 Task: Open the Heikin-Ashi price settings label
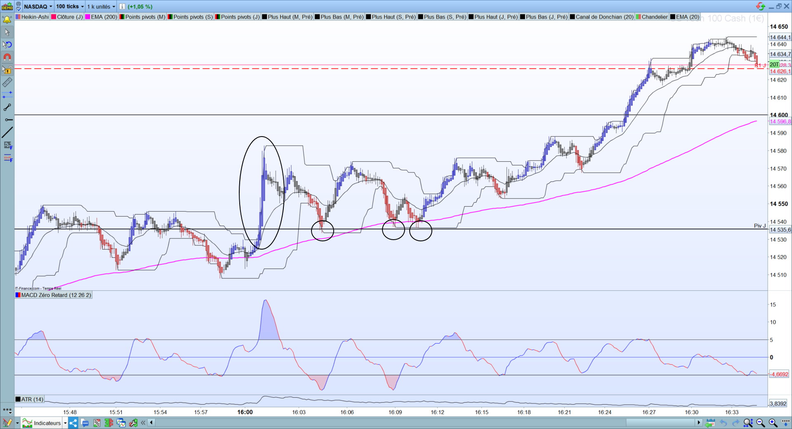(32, 17)
